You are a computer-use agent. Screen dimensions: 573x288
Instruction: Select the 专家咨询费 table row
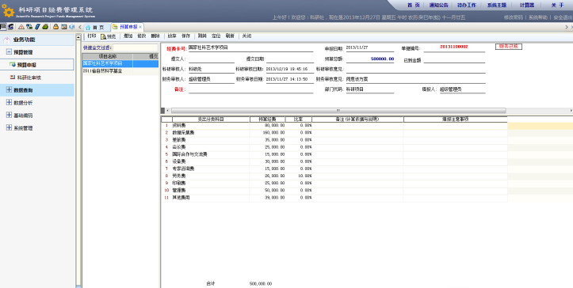coord(334,169)
